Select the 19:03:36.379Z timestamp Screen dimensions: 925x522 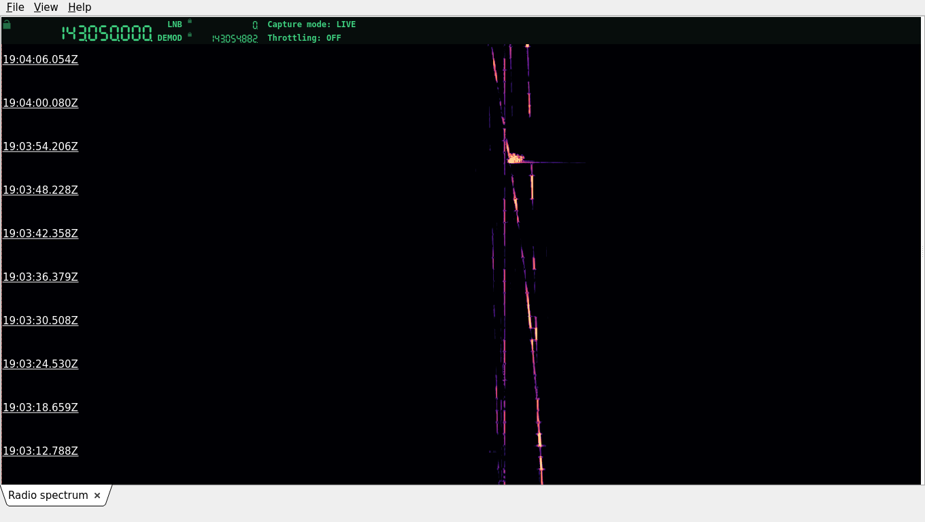(41, 277)
